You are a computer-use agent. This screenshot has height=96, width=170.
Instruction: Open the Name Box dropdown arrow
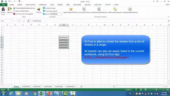[x=12, y=21]
